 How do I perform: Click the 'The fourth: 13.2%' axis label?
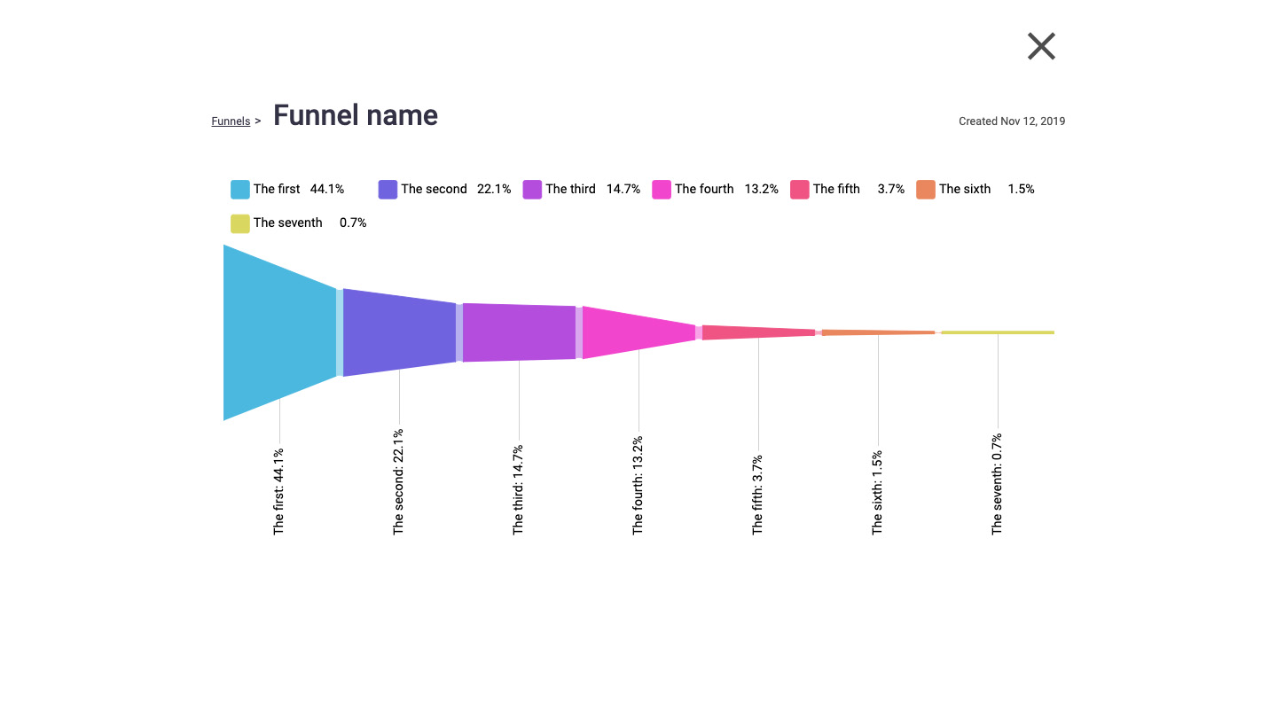click(638, 485)
